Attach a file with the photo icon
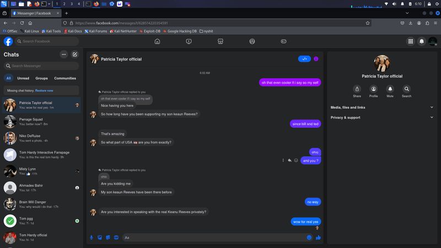 click(100, 238)
